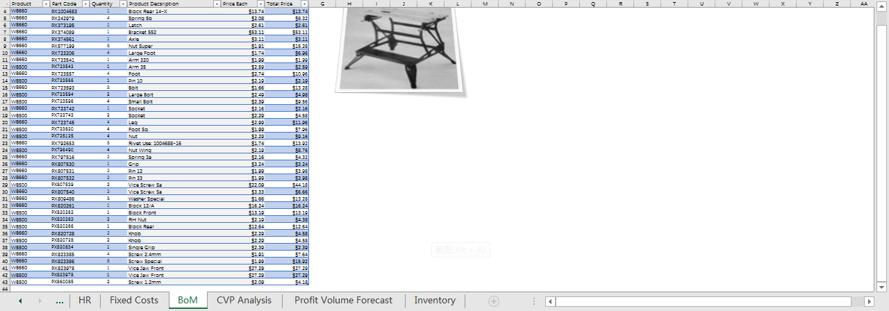Switch to the CVP Analysis sheet tab
This screenshot has height=311, width=889.
(x=244, y=301)
